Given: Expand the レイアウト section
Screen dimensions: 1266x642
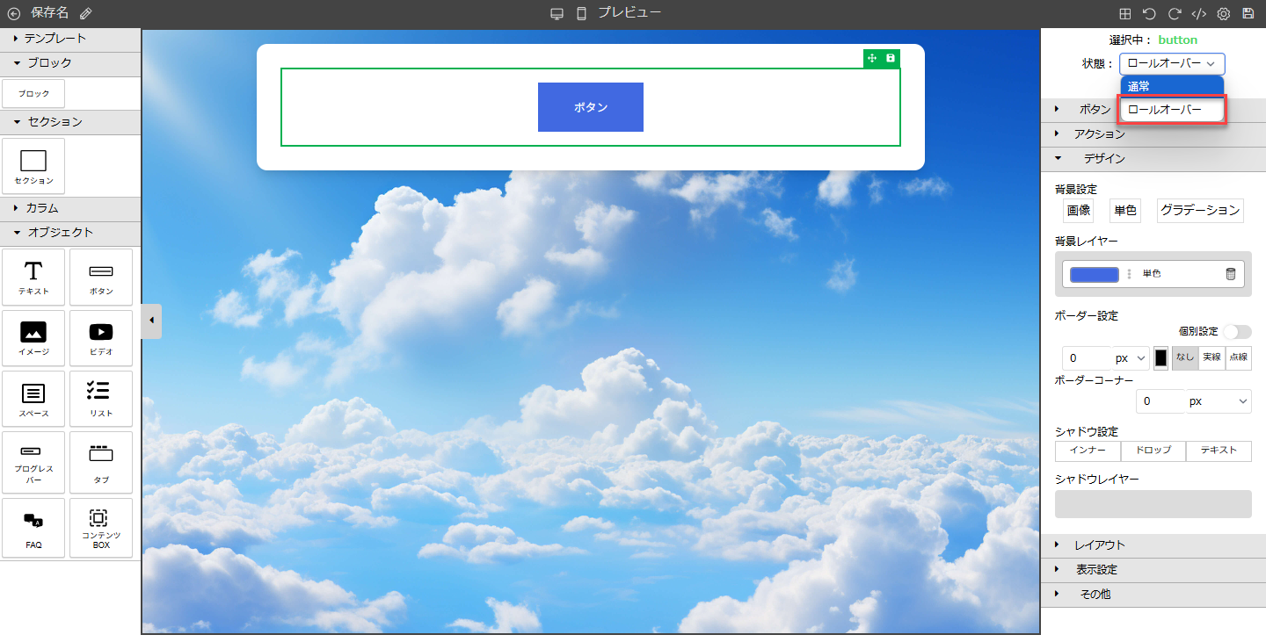Looking at the screenshot, I should (1099, 545).
